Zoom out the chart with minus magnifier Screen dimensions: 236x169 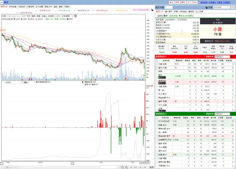click(122, 167)
